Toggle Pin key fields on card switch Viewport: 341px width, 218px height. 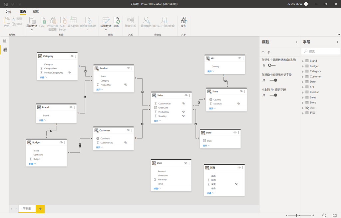point(273,95)
